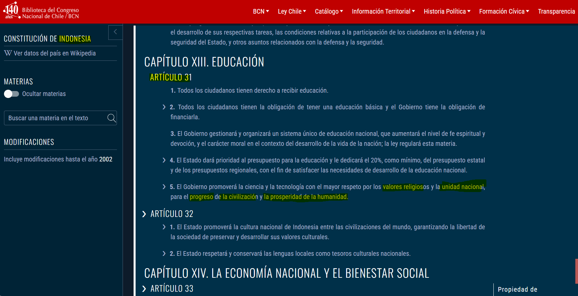The height and width of the screenshot is (296, 578).
Task: Open the Historia Política menu
Action: pos(447,12)
